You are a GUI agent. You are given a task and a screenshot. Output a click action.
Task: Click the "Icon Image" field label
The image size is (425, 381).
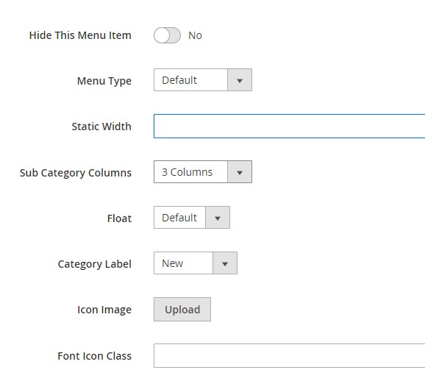click(104, 310)
